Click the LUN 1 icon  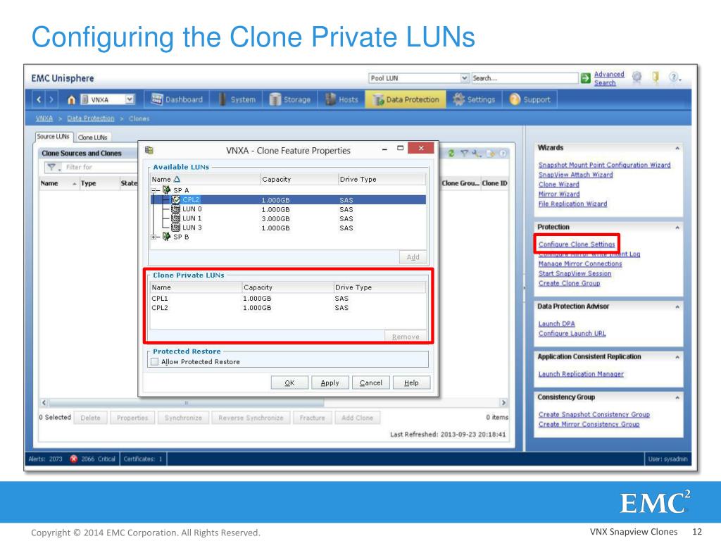coord(175,218)
